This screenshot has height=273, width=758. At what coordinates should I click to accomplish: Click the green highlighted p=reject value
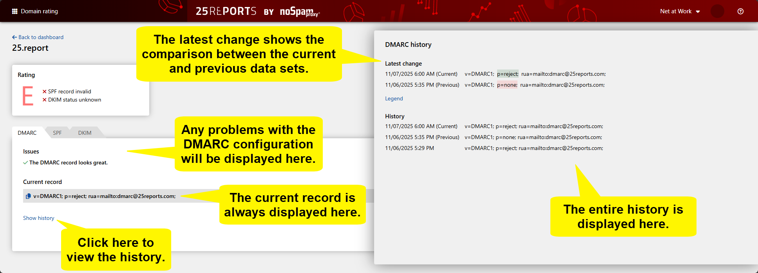[x=507, y=74]
